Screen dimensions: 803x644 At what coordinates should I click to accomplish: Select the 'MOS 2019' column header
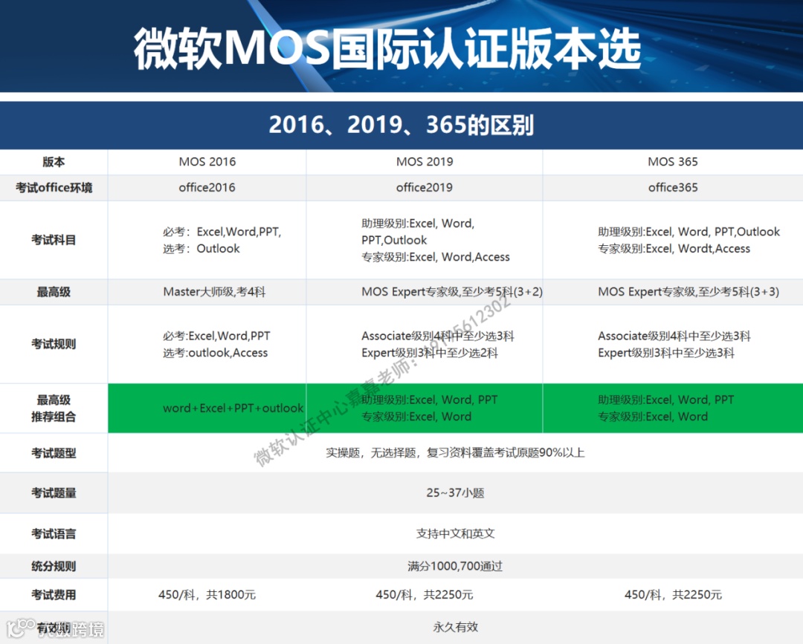(425, 162)
